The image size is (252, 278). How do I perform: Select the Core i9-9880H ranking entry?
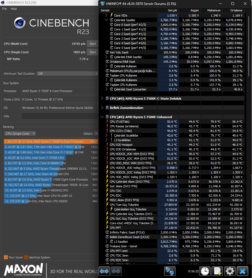(x=51, y=163)
